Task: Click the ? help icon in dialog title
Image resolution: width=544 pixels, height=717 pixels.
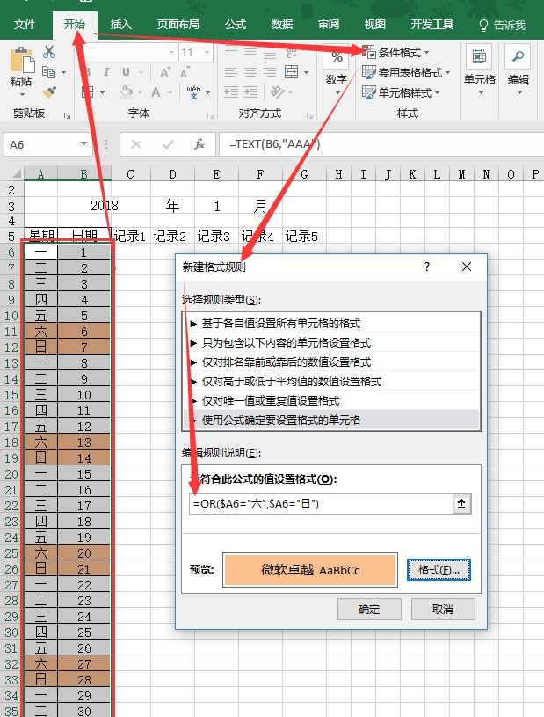Action: (x=427, y=267)
